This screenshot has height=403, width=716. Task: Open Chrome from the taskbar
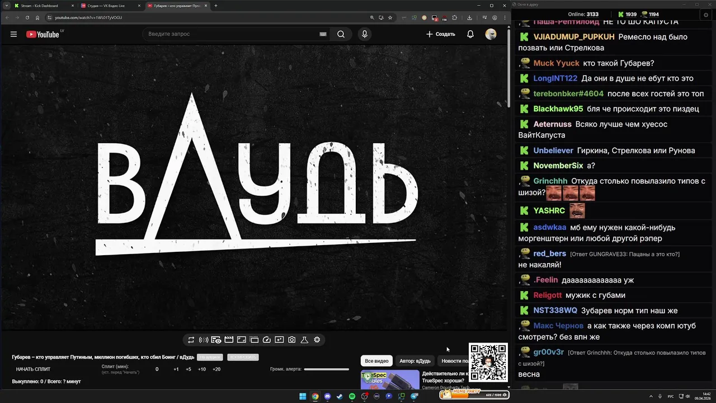(315, 396)
